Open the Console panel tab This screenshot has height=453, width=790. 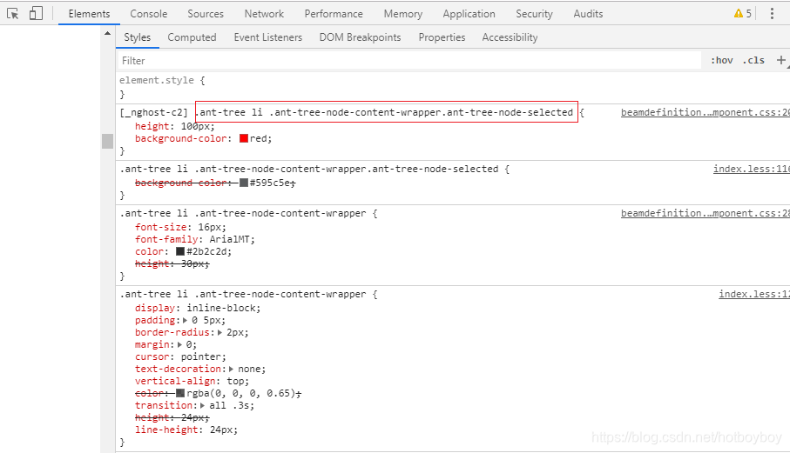(x=149, y=14)
